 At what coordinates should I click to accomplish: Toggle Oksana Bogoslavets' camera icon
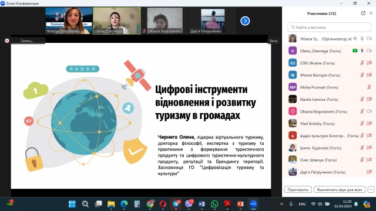pyautogui.click(x=370, y=111)
